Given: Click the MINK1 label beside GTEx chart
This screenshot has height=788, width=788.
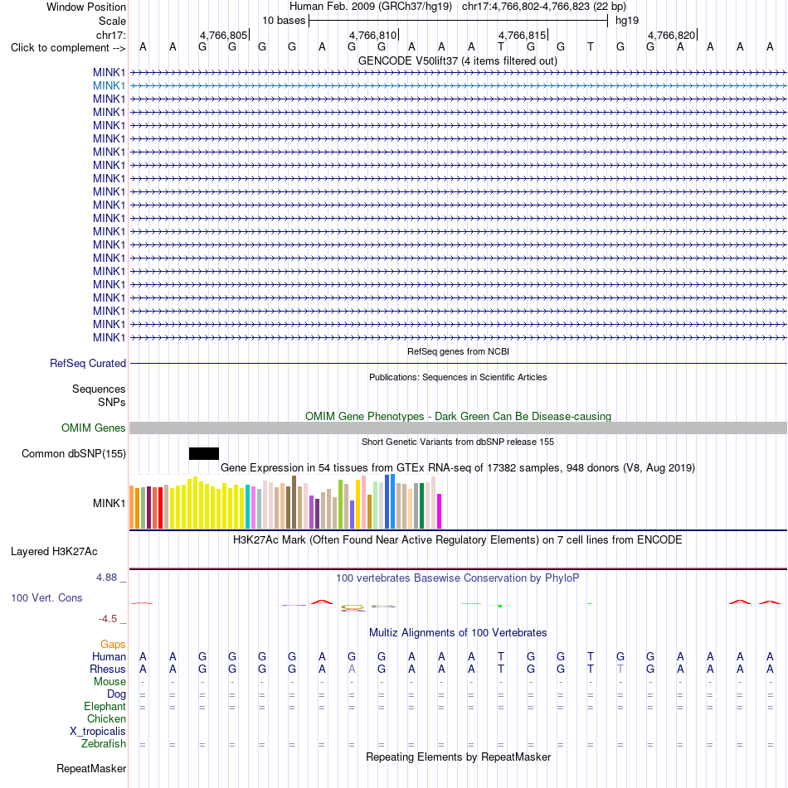Looking at the screenshot, I should tap(109, 504).
